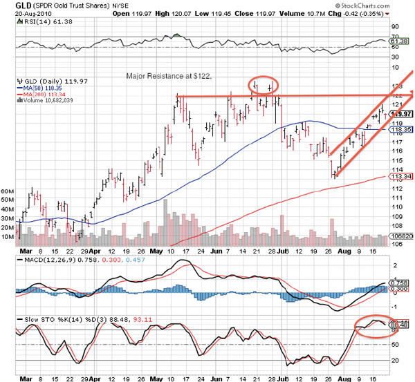
Task: Click Mar on the bottom date axis
Action: (26, 379)
